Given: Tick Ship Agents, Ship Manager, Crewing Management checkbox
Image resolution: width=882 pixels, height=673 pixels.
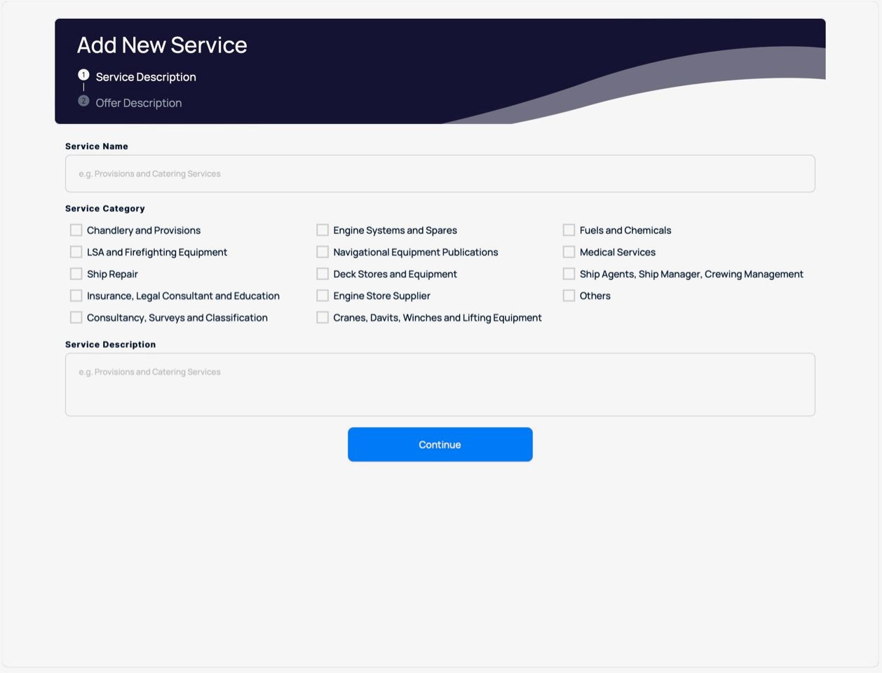Looking at the screenshot, I should click(569, 273).
